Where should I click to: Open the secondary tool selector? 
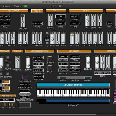[x=61, y=6]
